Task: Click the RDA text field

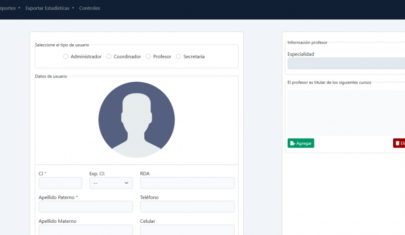Action: [x=187, y=183]
